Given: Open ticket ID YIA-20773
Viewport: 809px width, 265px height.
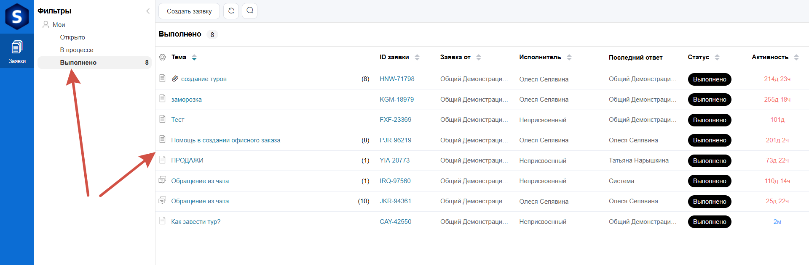Looking at the screenshot, I should click(x=394, y=160).
